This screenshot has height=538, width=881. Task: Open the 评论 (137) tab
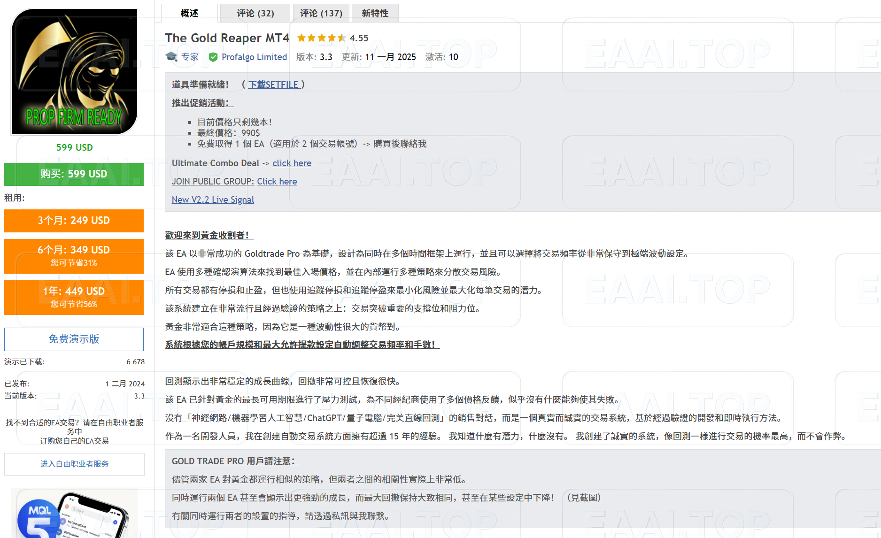[321, 13]
